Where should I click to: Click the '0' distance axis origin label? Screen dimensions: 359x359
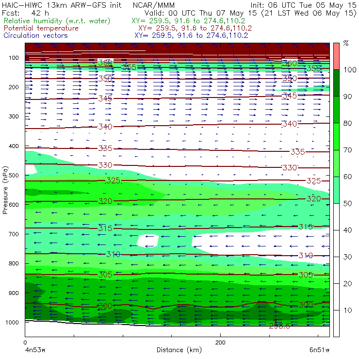click(x=25, y=343)
